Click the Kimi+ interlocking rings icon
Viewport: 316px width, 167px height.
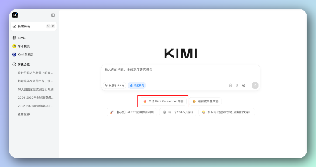tap(14, 38)
